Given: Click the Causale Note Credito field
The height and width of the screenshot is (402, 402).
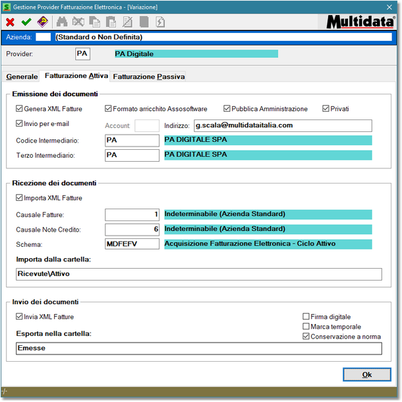Looking at the screenshot, I should (x=132, y=229).
